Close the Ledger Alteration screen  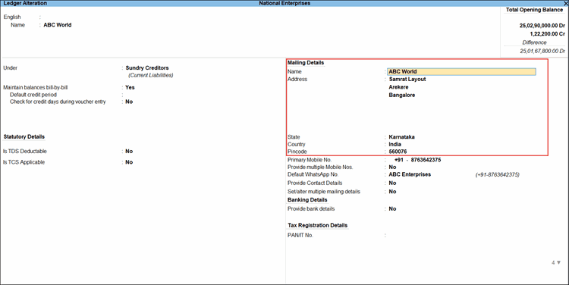coord(565,3)
